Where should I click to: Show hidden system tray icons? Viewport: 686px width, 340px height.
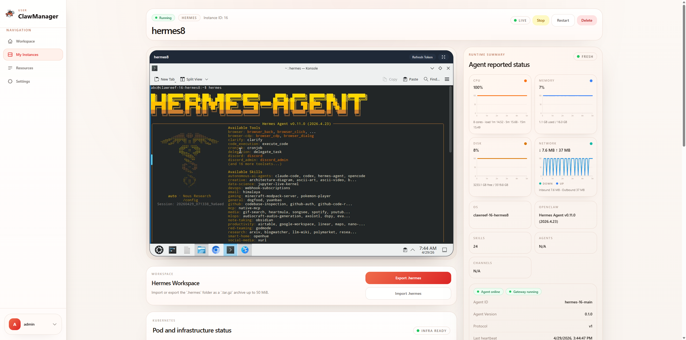tap(413, 250)
